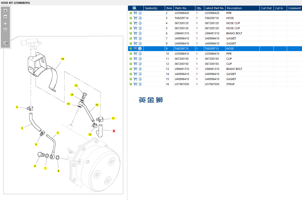Open info icon for item 3 HOSE
The height and width of the screenshot is (200, 302).
[140, 18]
